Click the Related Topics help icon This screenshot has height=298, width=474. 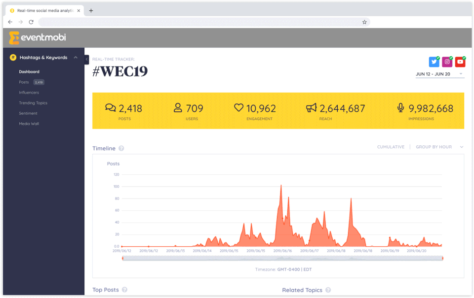(328, 290)
